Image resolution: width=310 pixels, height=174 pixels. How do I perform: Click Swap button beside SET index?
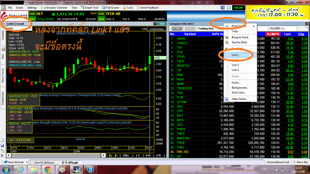click(x=32, y=13)
